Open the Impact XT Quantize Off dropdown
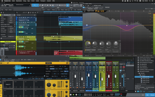 pyautogui.click(x=55, y=74)
